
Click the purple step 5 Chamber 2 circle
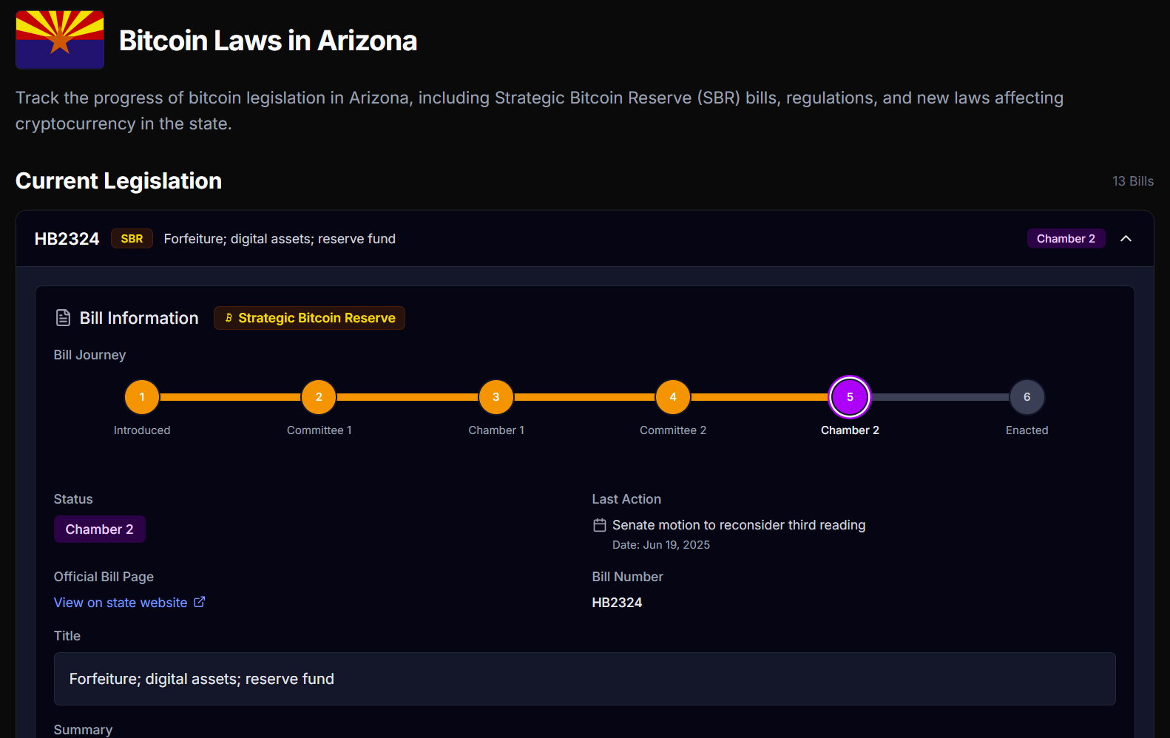click(x=850, y=397)
